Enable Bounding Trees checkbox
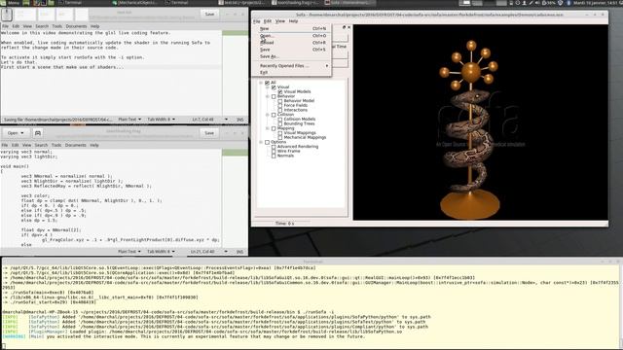The width and height of the screenshot is (623, 350). 280,123
